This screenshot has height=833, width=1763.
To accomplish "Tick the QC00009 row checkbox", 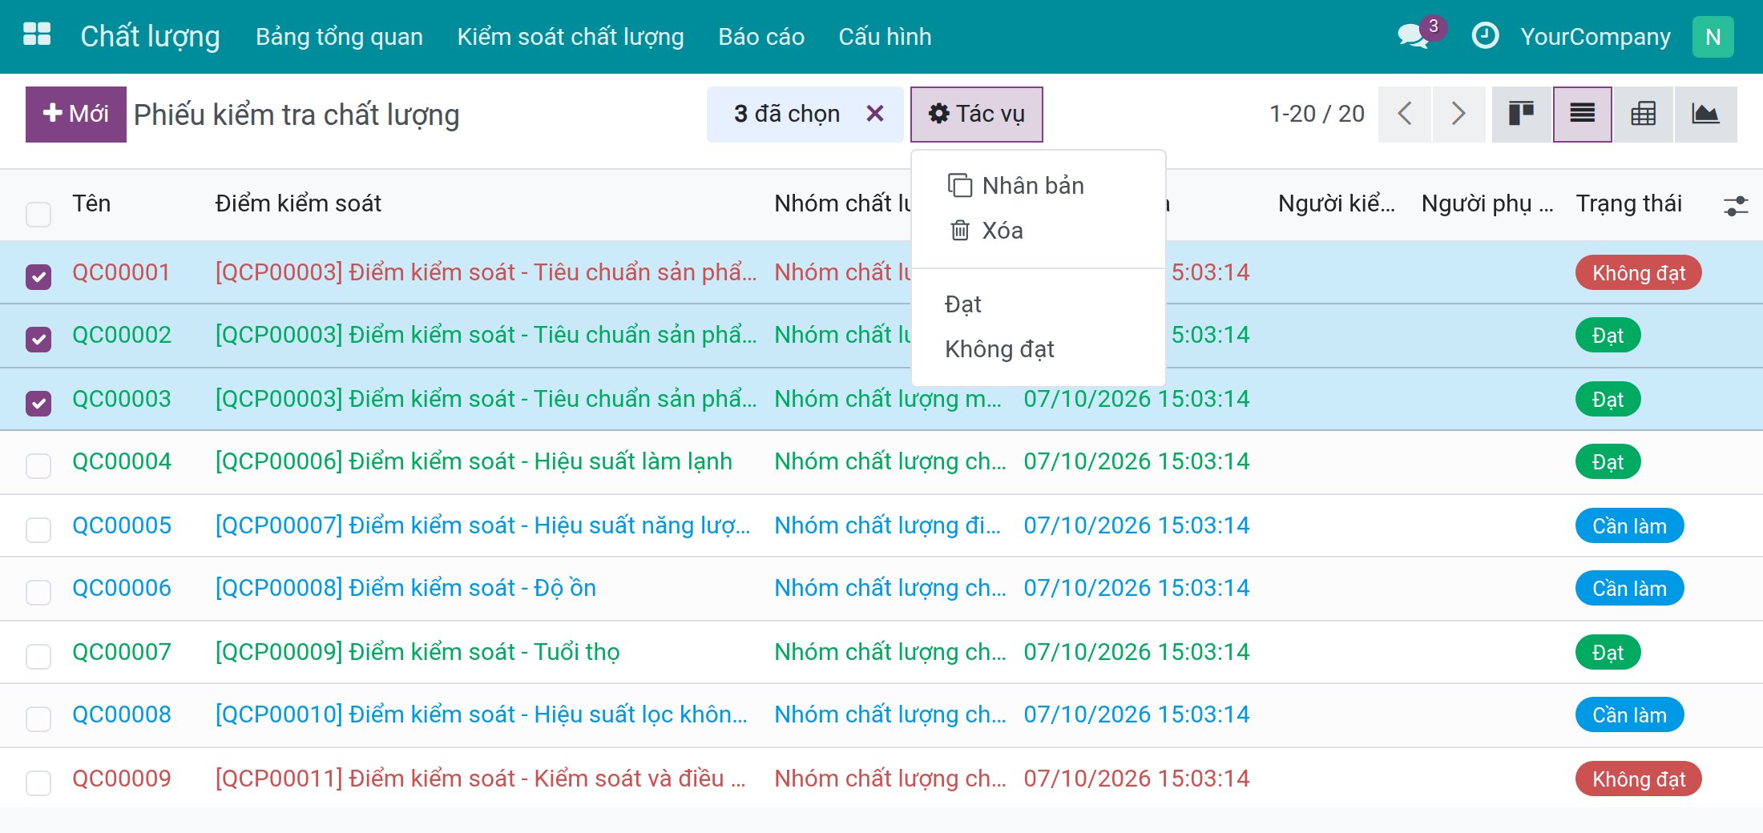I will pos(38,783).
